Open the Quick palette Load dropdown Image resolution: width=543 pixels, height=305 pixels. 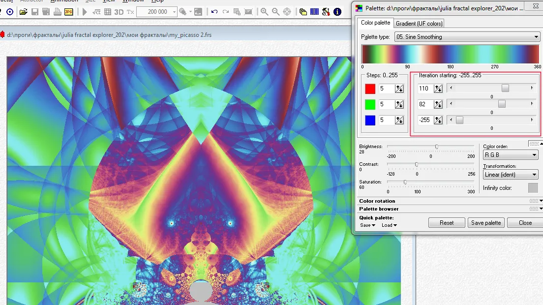[x=389, y=225]
